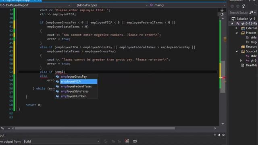The image size is (258, 145).
Task: Select the targetver header file
Action: (x=254, y=42)
